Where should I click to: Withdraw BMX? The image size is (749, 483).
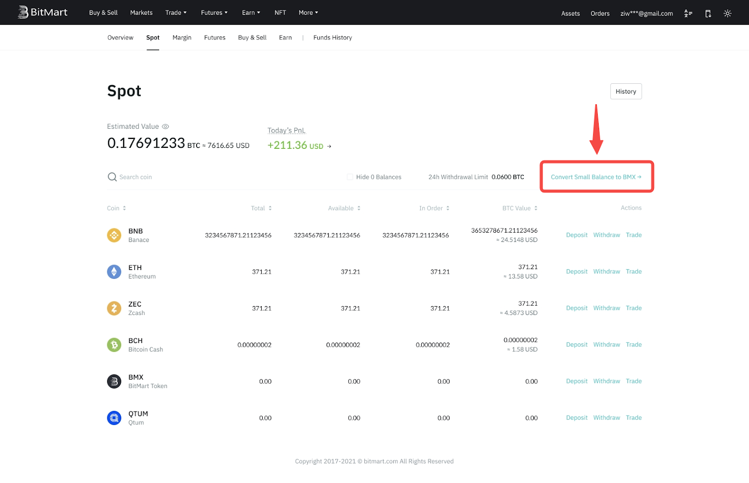(x=607, y=381)
